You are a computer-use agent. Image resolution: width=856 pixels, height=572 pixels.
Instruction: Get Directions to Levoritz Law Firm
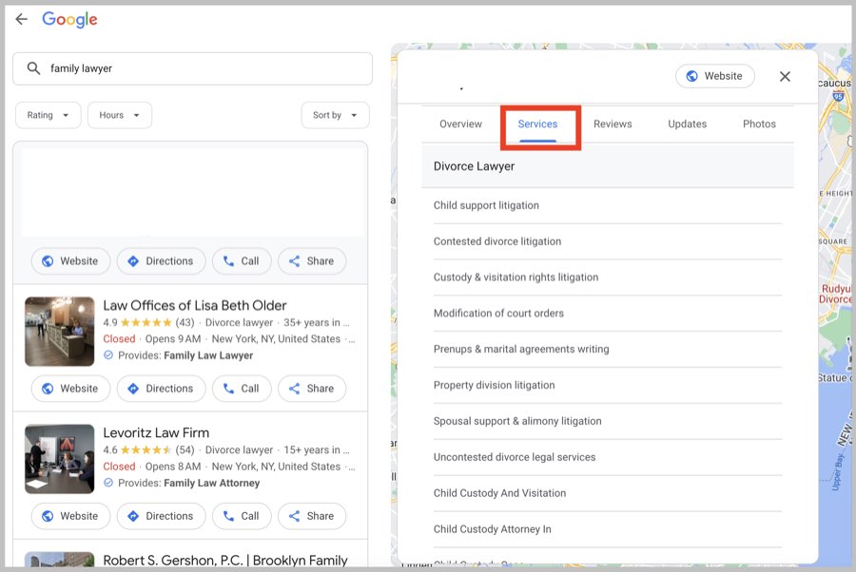click(x=161, y=516)
